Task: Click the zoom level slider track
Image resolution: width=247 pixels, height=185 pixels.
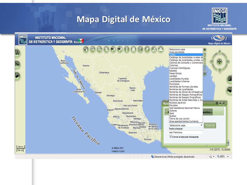Action: tap(205, 62)
